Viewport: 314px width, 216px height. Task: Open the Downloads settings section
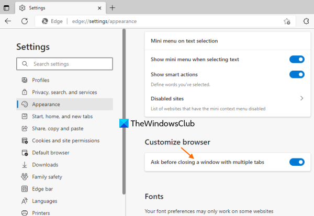[x=45, y=165]
